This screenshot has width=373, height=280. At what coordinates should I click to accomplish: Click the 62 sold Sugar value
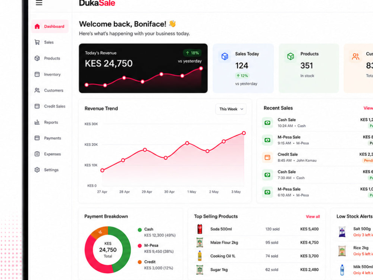tap(272, 270)
